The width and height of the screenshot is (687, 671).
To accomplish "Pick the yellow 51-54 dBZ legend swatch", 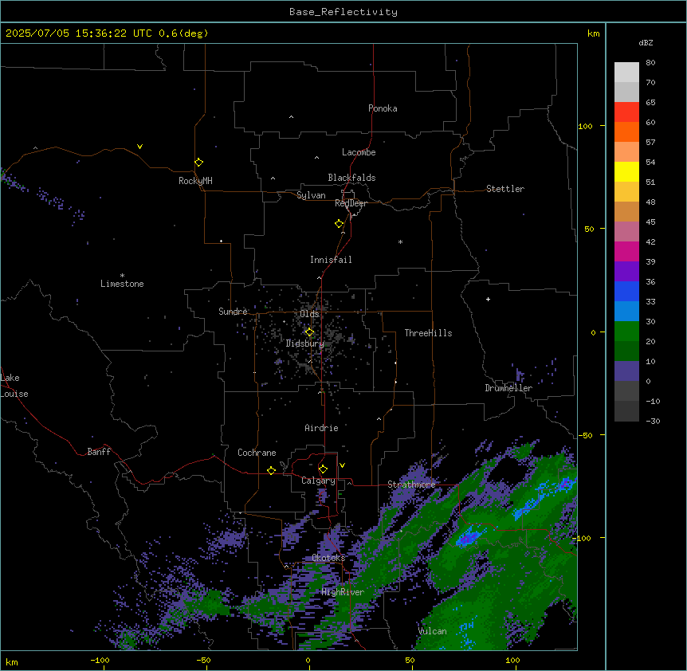I will point(626,171).
